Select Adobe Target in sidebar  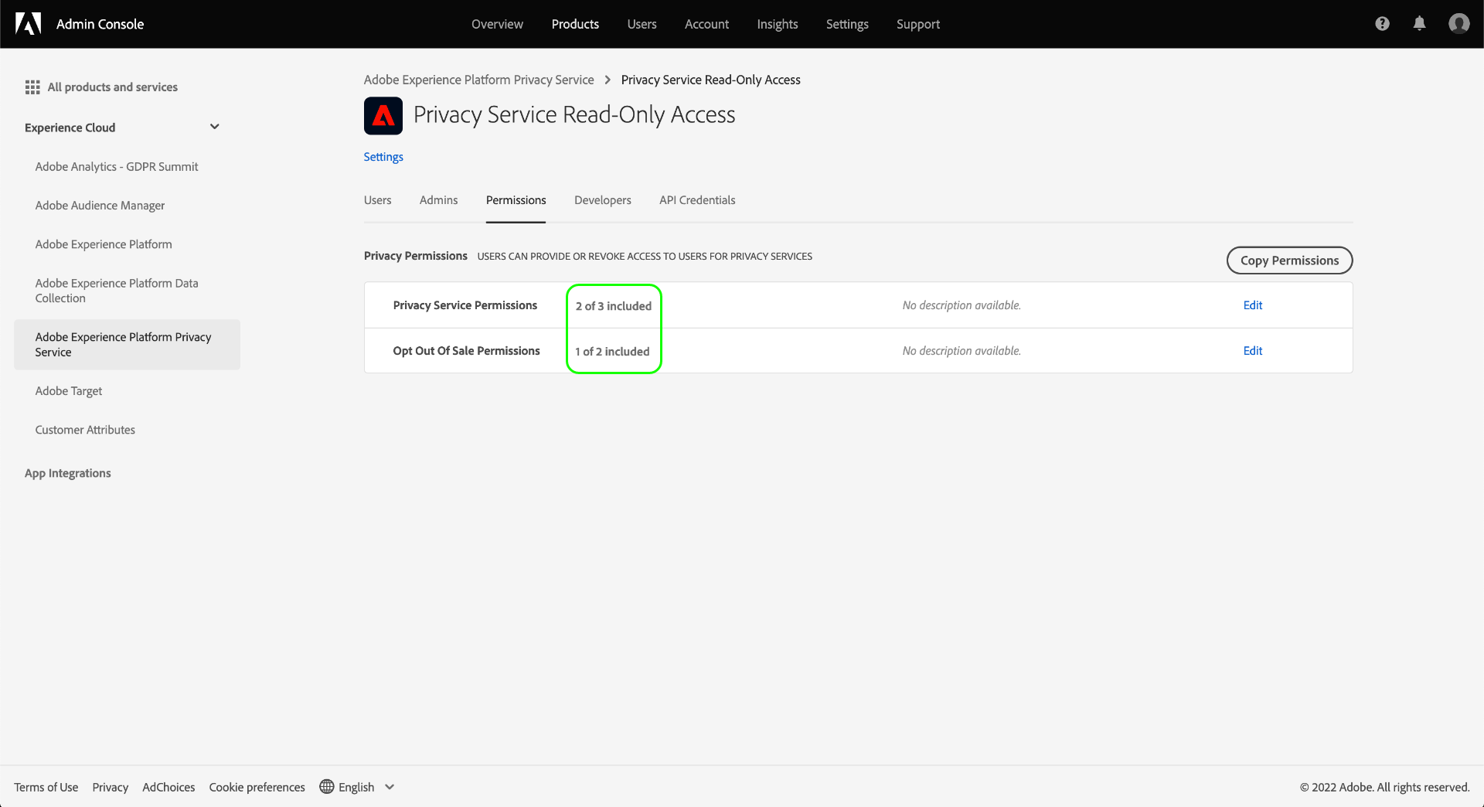[69, 391]
